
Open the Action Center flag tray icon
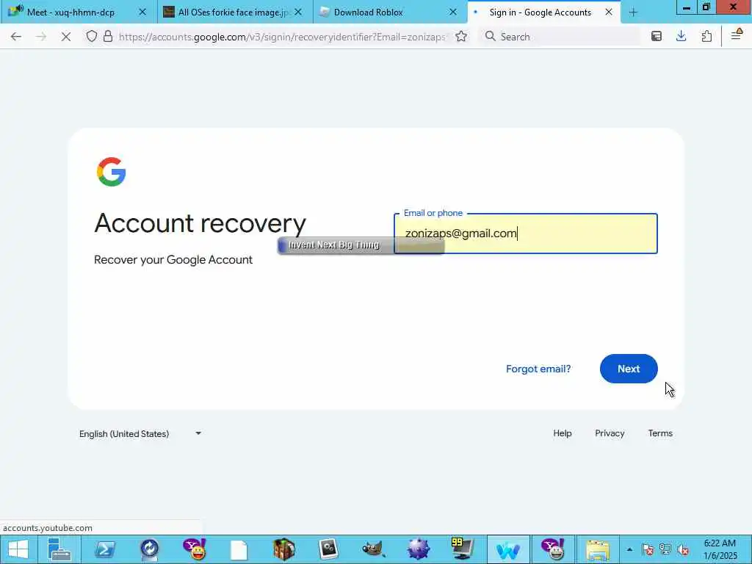648,549
